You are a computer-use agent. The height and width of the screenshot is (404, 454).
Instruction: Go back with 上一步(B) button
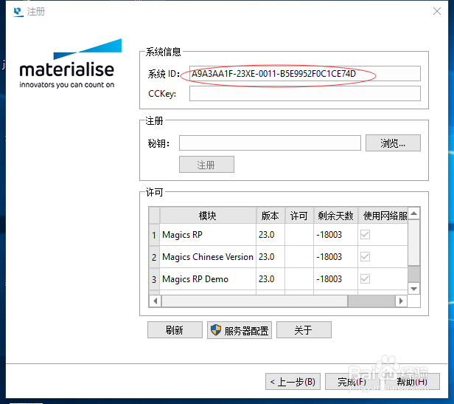coord(293,381)
